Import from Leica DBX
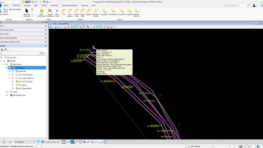Viewport: 263px width, 148px height. pos(83,13)
